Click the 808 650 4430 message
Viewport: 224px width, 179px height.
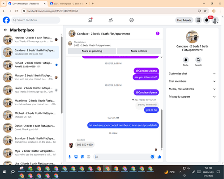pyautogui.click(x=85, y=145)
